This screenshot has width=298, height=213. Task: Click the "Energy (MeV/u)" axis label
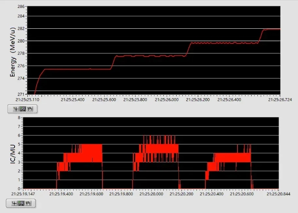(x=13, y=51)
